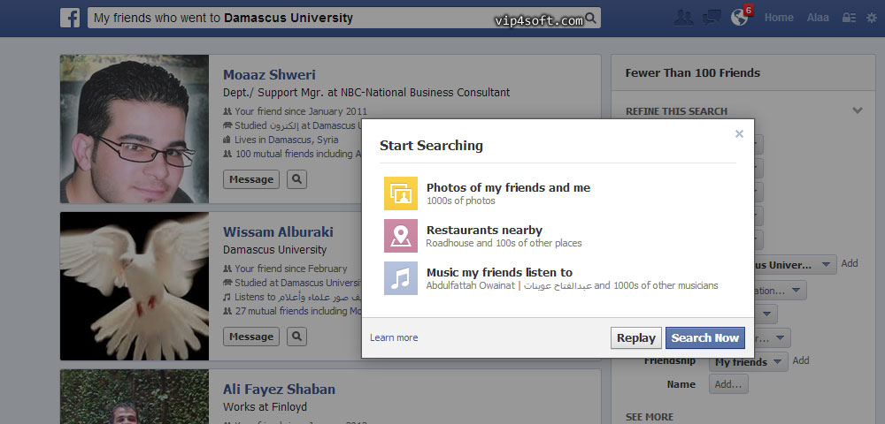Screen dimensions: 885x424
Task: Click the search magnifier icon in search bar
Action: pyautogui.click(x=591, y=18)
